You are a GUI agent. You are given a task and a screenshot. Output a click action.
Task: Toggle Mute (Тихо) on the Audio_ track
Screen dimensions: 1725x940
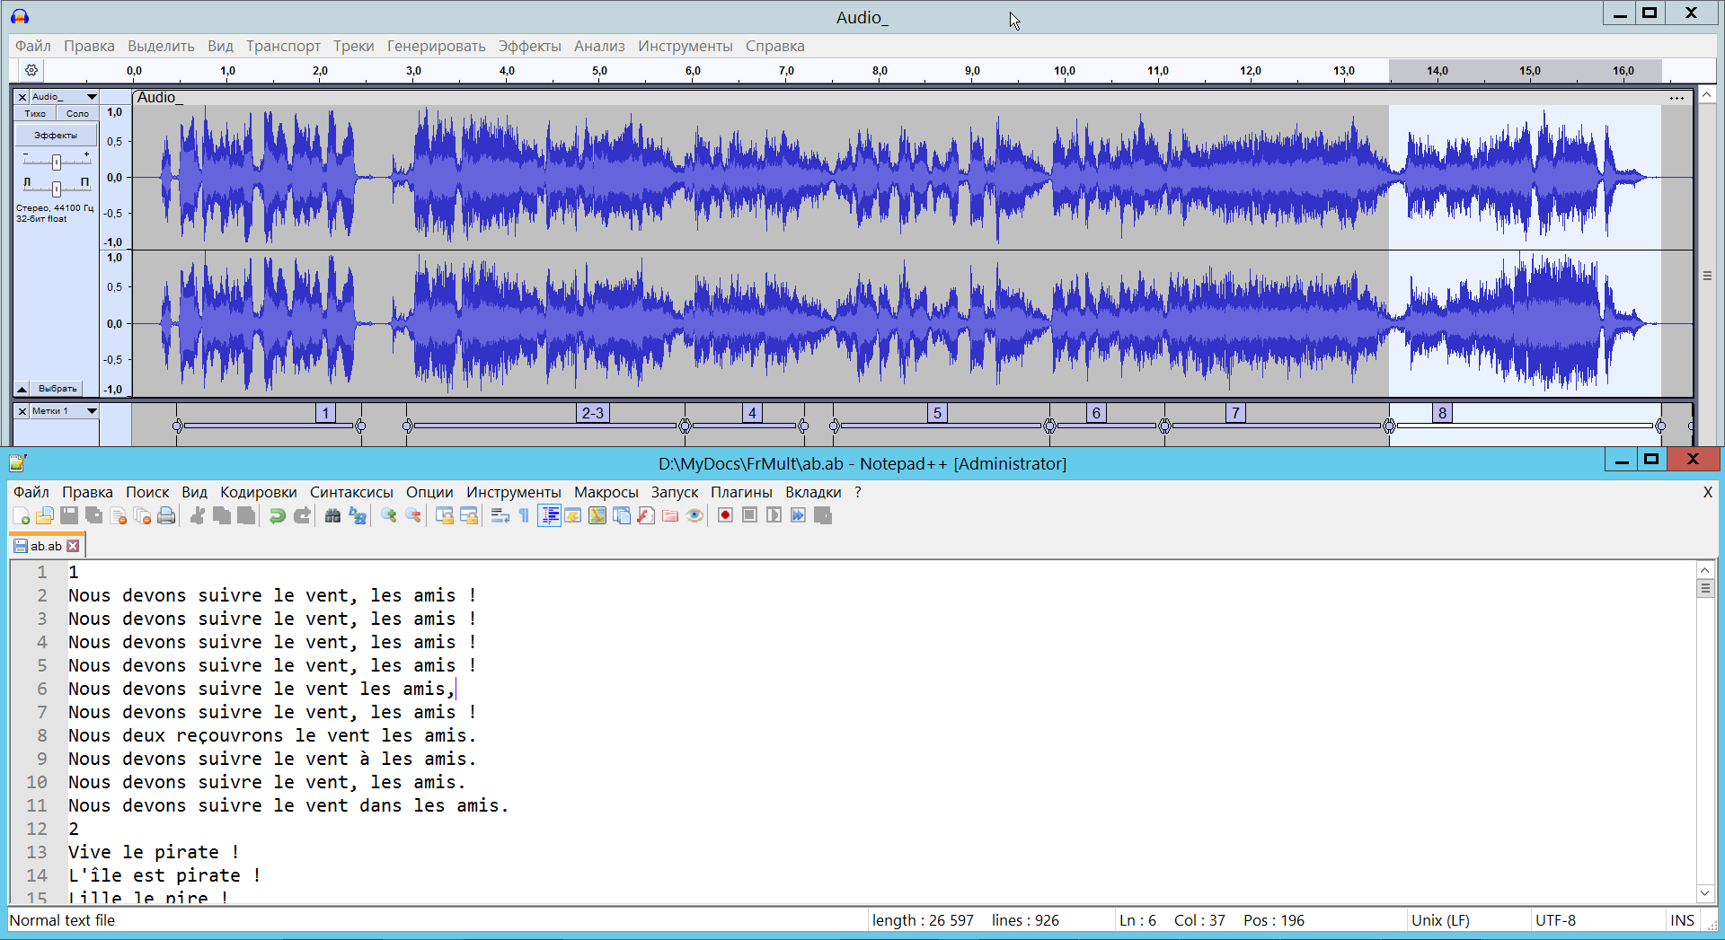coord(35,114)
